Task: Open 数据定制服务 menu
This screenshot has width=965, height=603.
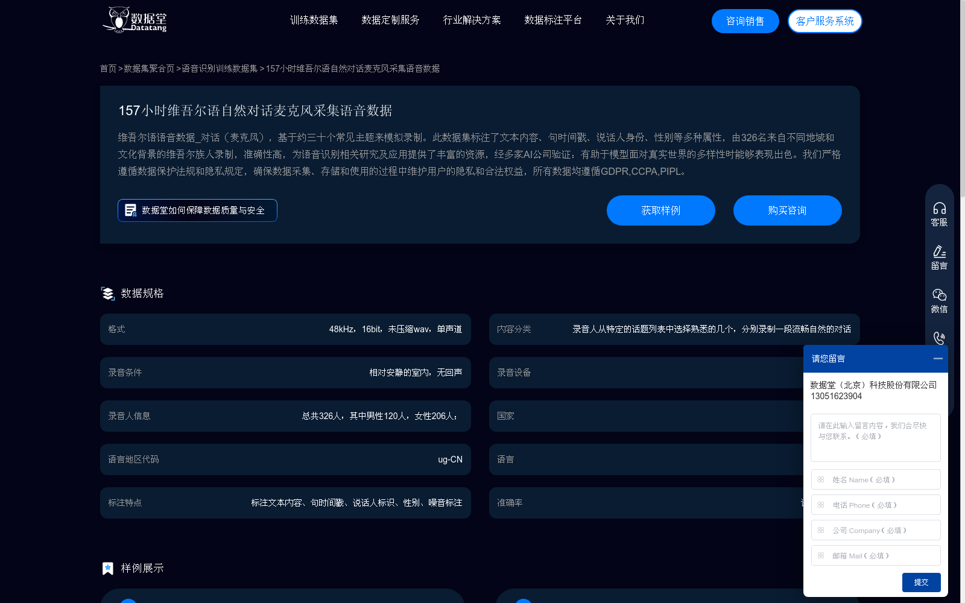Action: click(390, 20)
